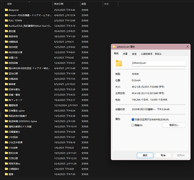Screen dimensions: 194x180
Task: Confirm with the 确定 button
Action: pyautogui.click(x=145, y=155)
